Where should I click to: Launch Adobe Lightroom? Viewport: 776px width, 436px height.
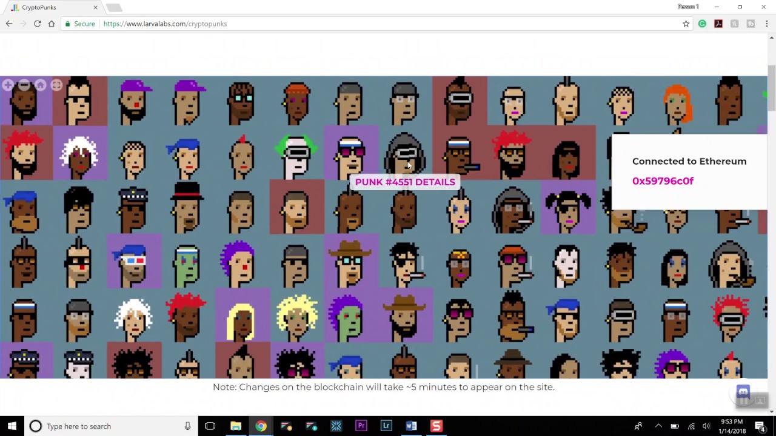click(386, 426)
